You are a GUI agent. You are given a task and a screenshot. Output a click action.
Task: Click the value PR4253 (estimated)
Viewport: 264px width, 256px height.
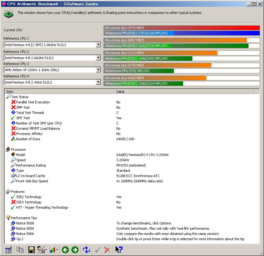(x=131, y=165)
